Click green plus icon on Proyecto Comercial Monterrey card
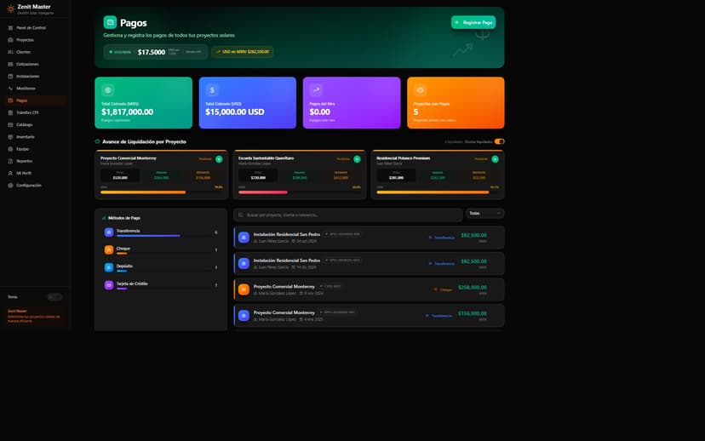The height and width of the screenshot is (441, 705). pos(219,159)
